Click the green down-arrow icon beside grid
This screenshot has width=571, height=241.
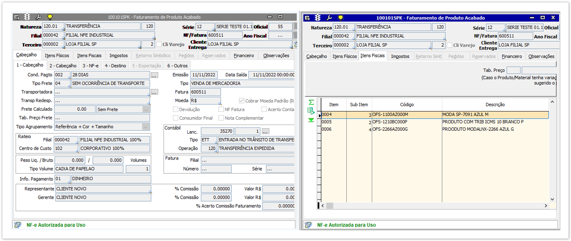311,120
